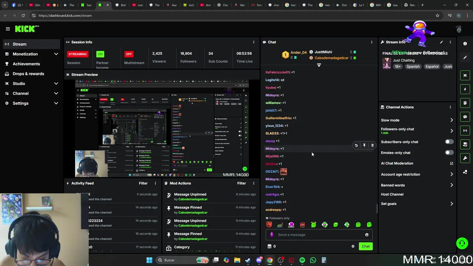
Task: Click the camera icon in the right rail
Action: [x=465, y=144]
